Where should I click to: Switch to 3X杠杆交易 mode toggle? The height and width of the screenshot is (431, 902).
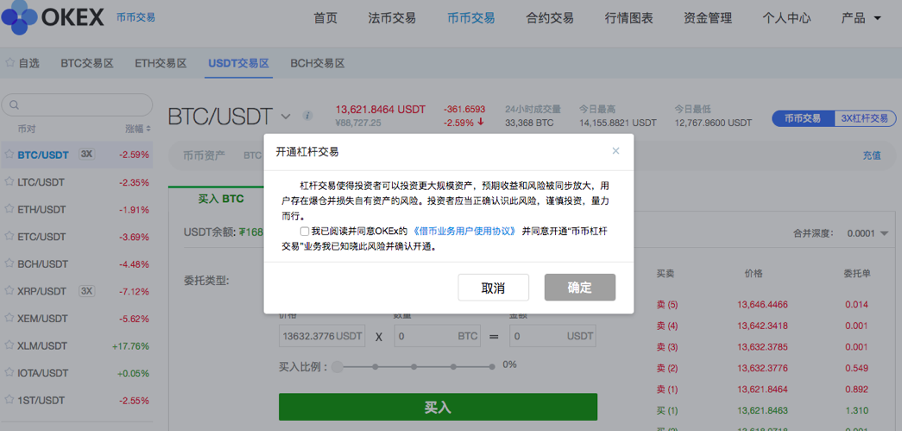point(865,118)
